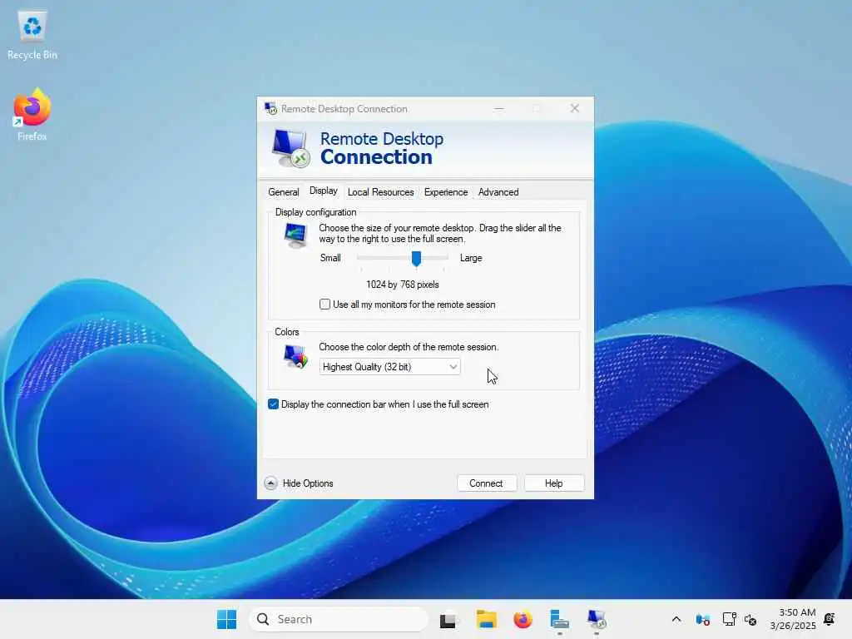Open the clock and date flyout
This screenshot has height=639, width=852.
(x=793, y=619)
